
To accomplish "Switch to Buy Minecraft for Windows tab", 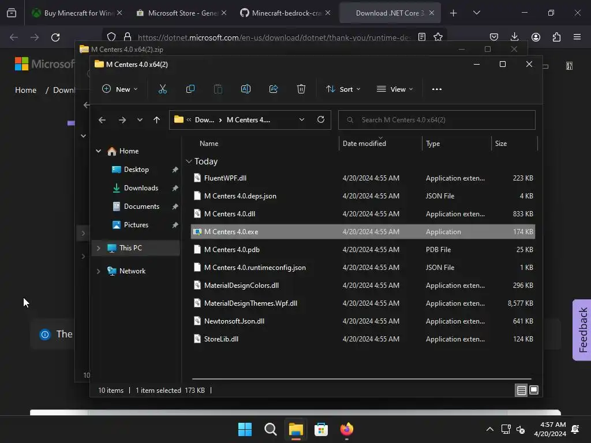I will tap(77, 13).
